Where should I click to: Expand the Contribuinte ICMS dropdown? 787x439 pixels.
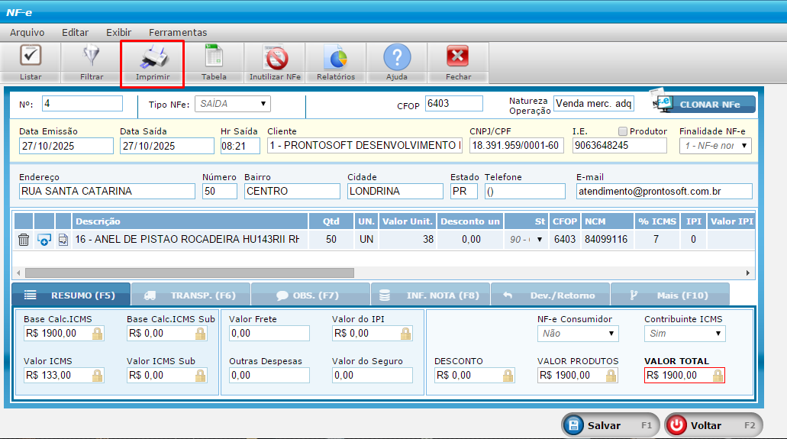click(685, 334)
